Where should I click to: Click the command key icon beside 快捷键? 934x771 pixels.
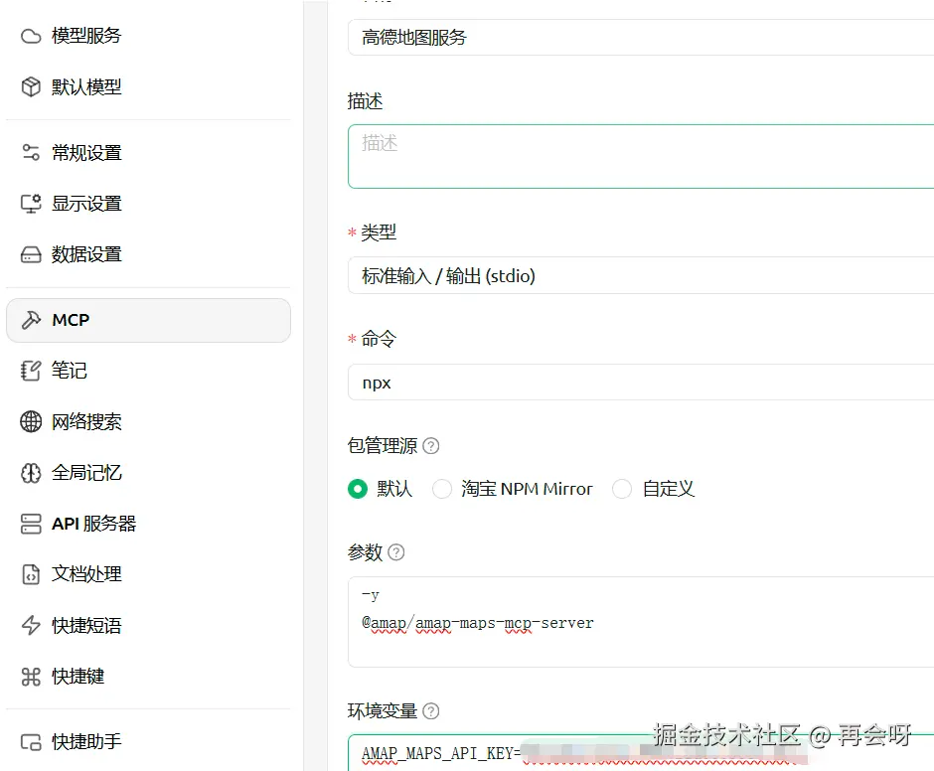(x=31, y=677)
